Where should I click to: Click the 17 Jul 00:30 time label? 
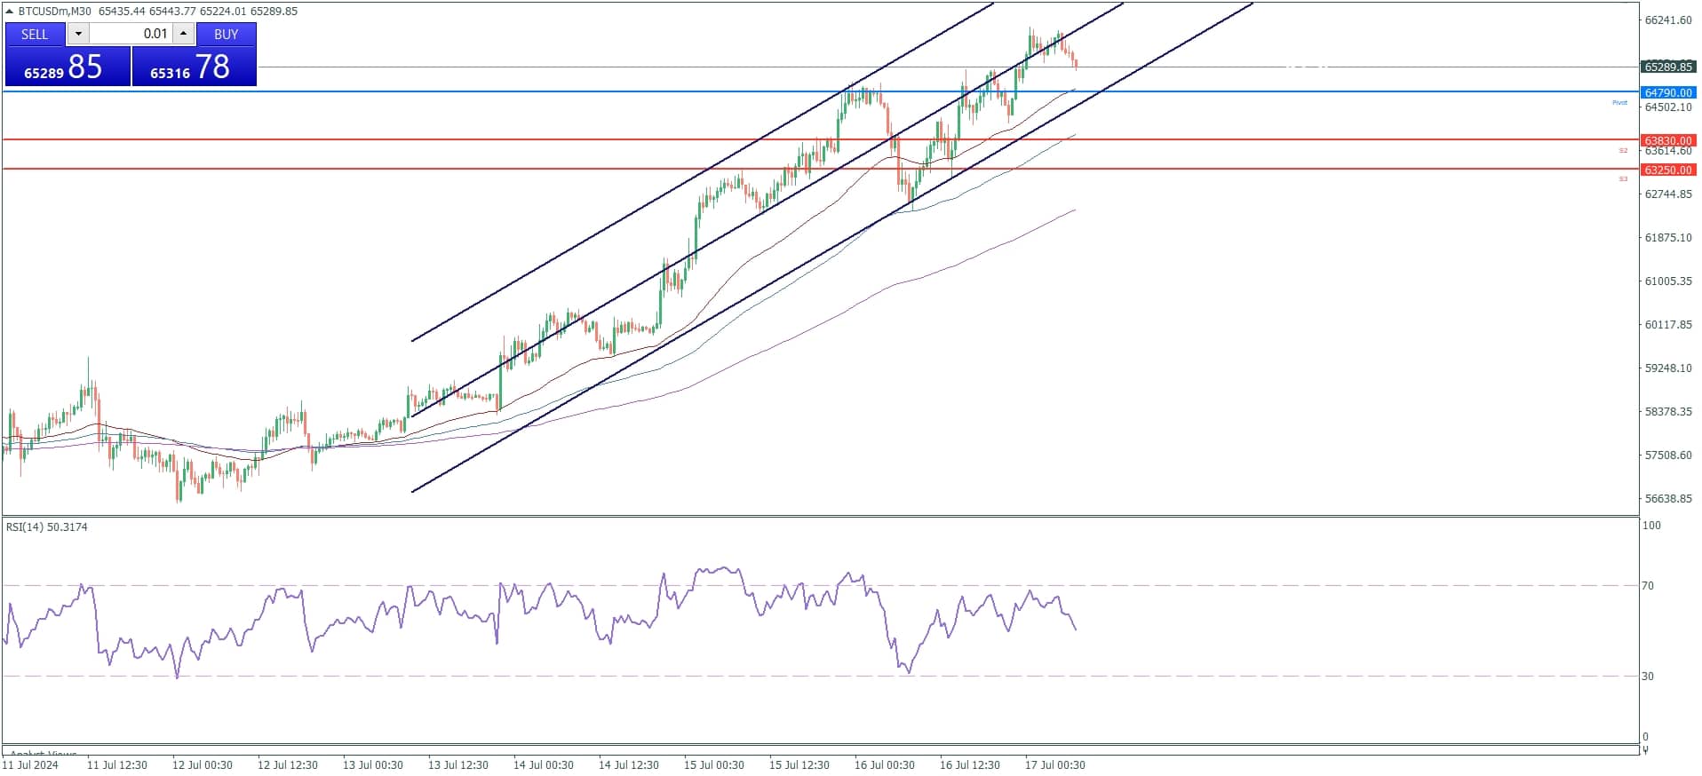click(1055, 765)
